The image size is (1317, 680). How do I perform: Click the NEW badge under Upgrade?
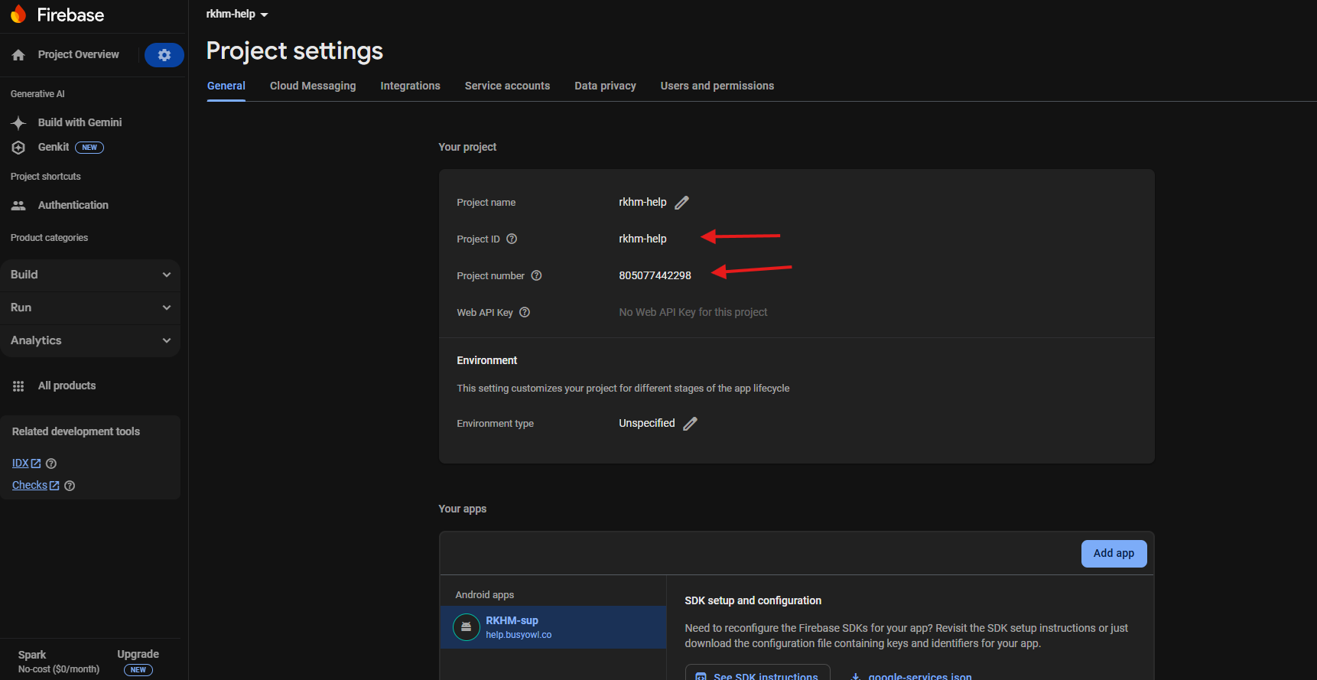pos(138,670)
